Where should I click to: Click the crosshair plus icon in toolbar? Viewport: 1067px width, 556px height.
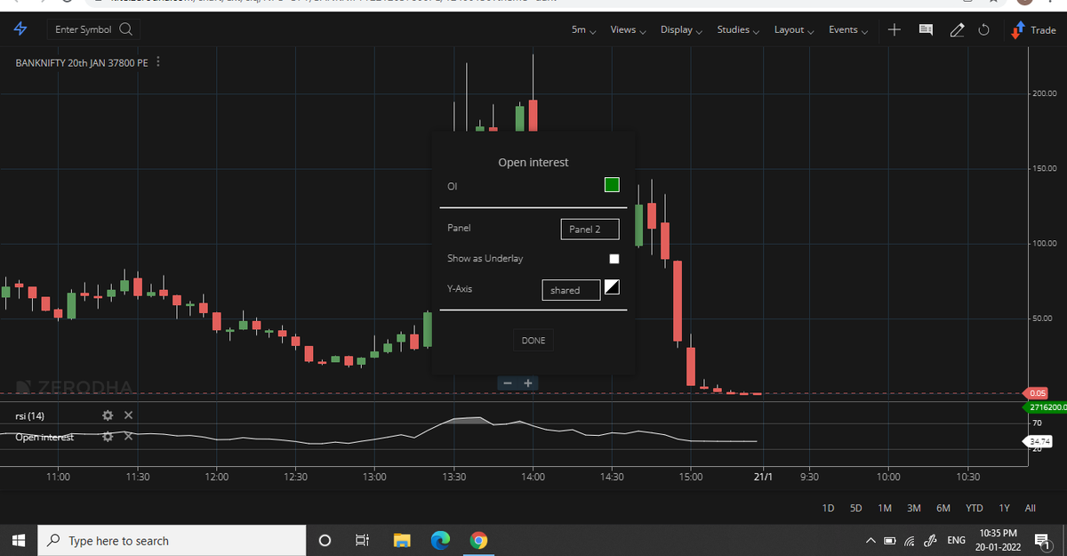click(895, 29)
